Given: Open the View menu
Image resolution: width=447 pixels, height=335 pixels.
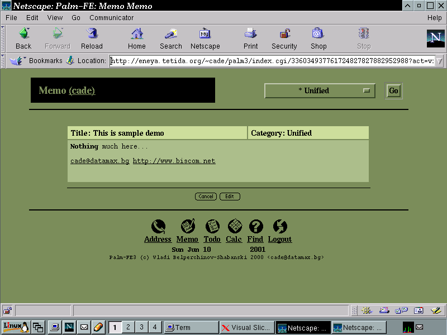Looking at the screenshot, I should [55, 17].
